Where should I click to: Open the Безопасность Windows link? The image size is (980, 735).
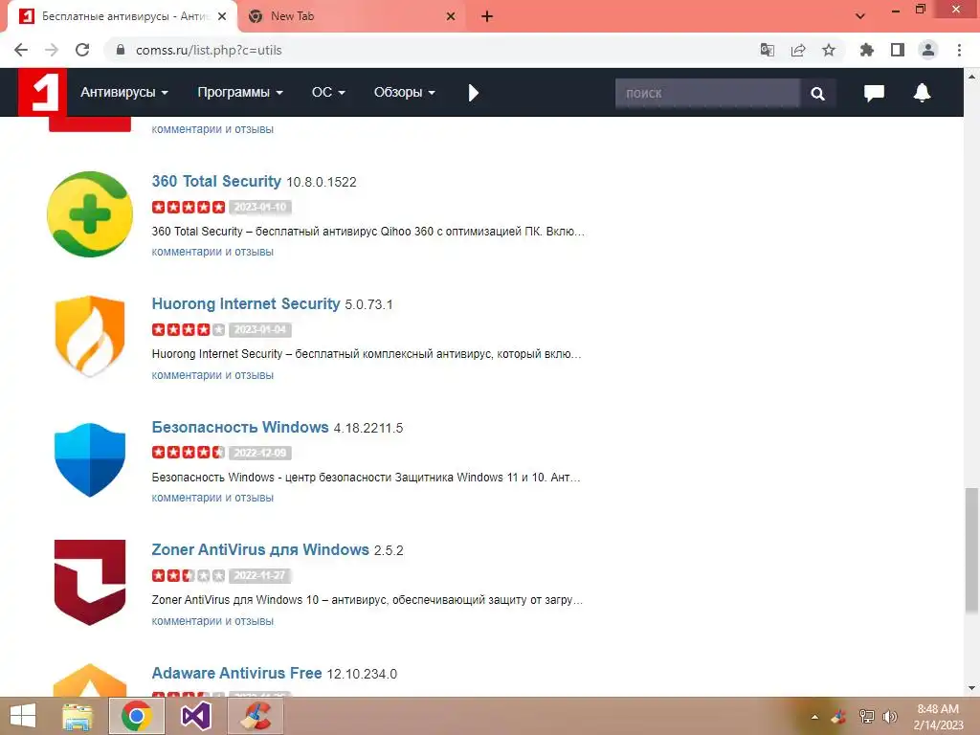pyautogui.click(x=240, y=427)
